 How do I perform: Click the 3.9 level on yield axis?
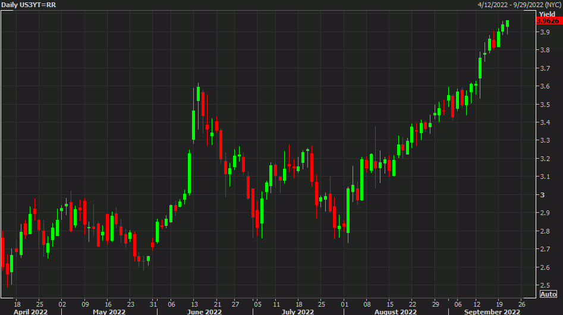543,32
